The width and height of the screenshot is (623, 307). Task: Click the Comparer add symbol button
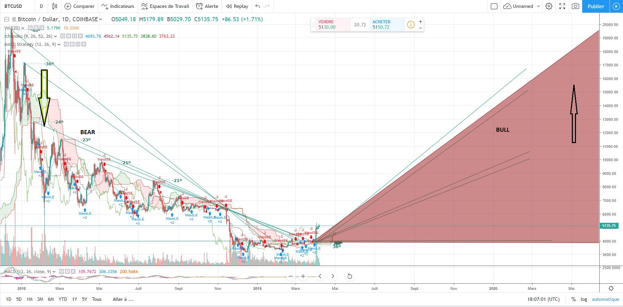(79, 6)
